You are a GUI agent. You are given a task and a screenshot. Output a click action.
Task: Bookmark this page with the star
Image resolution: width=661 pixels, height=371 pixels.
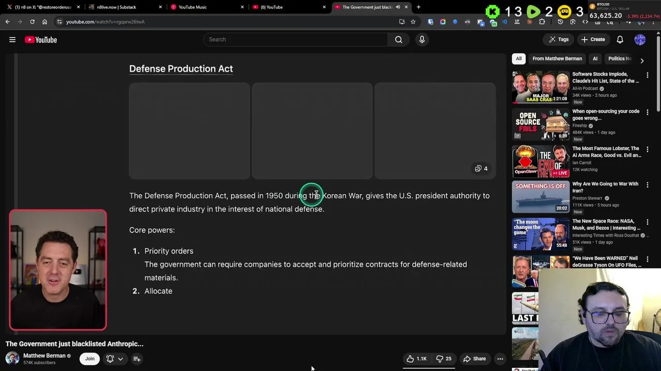[413, 22]
